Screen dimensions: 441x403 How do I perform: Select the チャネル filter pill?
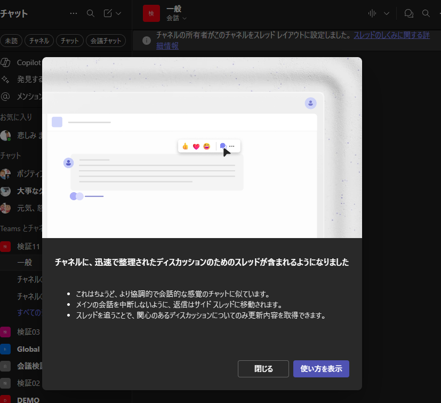pos(39,41)
